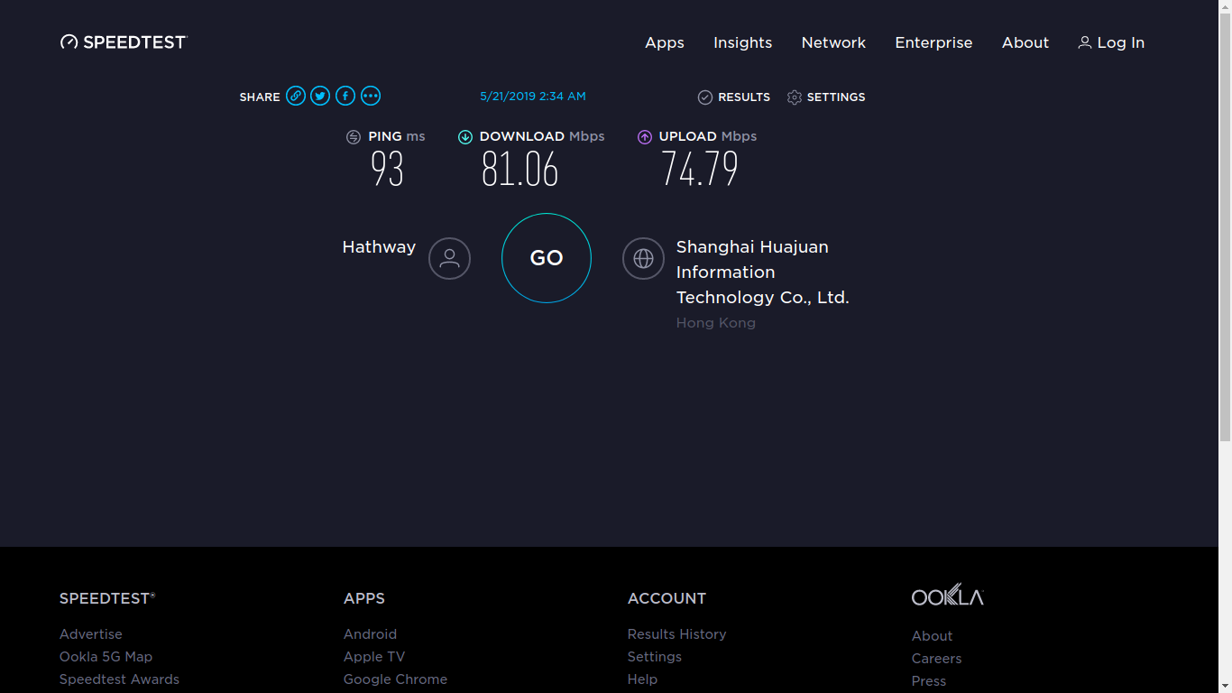
Task: Open the Apps menu
Action: click(665, 42)
